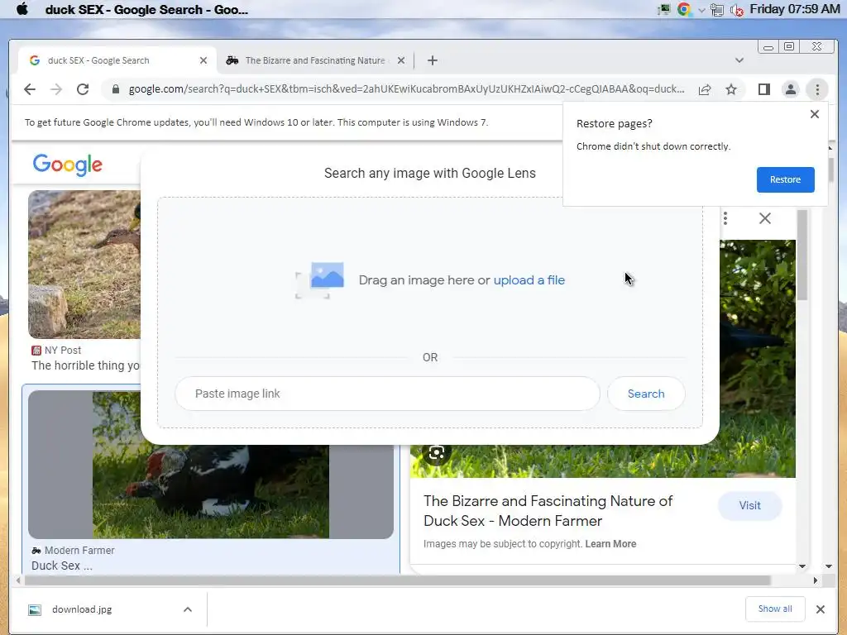Click The horrible thing result title

tap(85, 365)
